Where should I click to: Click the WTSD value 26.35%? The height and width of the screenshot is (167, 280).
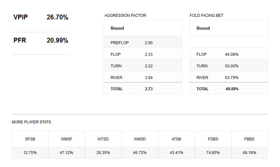point(103,152)
